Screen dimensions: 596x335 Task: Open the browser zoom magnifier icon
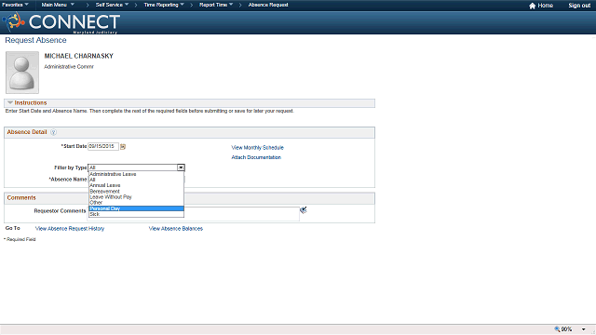[557, 328]
